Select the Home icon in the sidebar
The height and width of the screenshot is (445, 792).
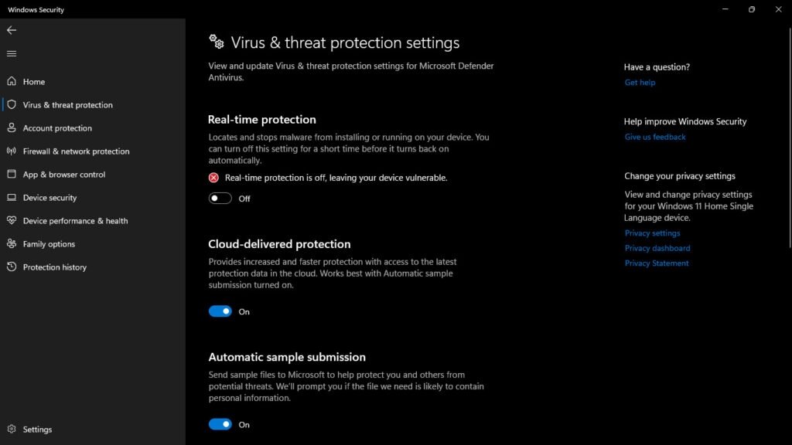(11, 81)
